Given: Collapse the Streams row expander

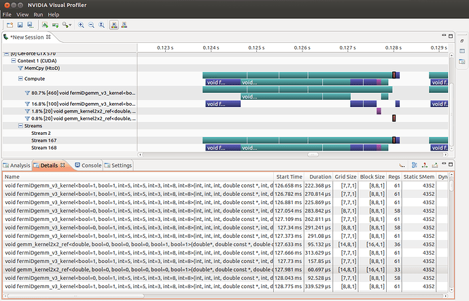Looking at the screenshot, I should click(20, 125).
